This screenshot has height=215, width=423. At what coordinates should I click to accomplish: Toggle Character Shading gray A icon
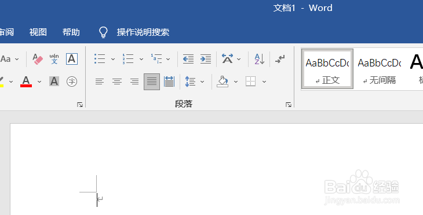[54, 81]
